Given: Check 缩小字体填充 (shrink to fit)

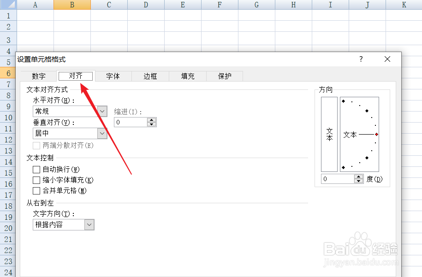Looking at the screenshot, I should pyautogui.click(x=36, y=180).
